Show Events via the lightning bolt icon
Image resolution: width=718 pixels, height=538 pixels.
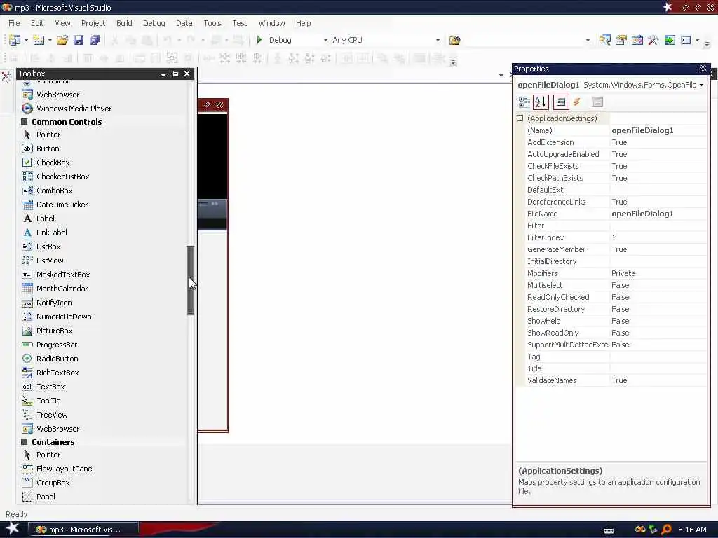577,102
